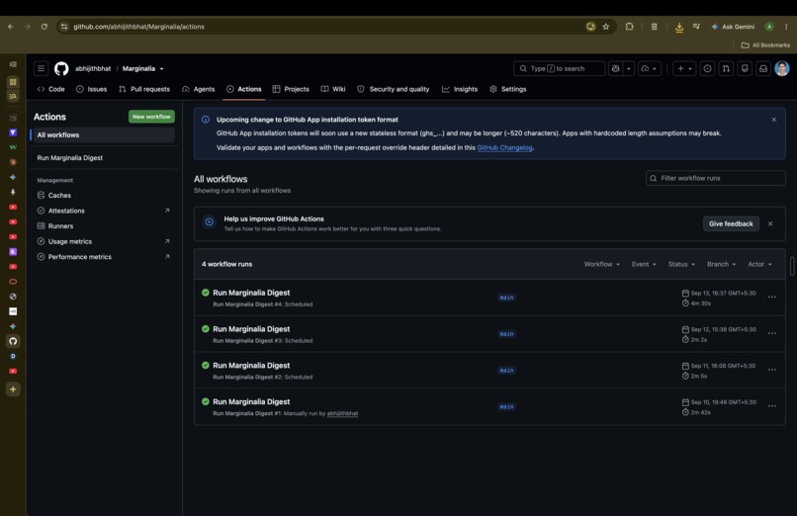Image resolution: width=797 pixels, height=516 pixels.
Task: Click the Type / to search box
Action: [x=559, y=68]
